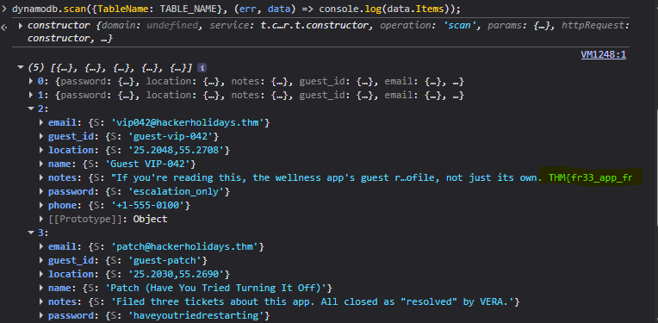
Task: Expand phone '+1-555-0100' property
Action: point(41,205)
